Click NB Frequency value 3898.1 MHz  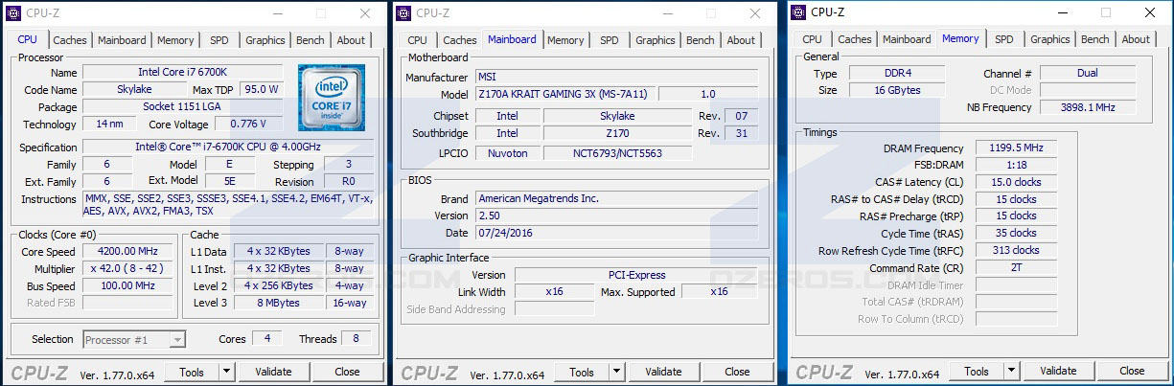[x=1088, y=108]
